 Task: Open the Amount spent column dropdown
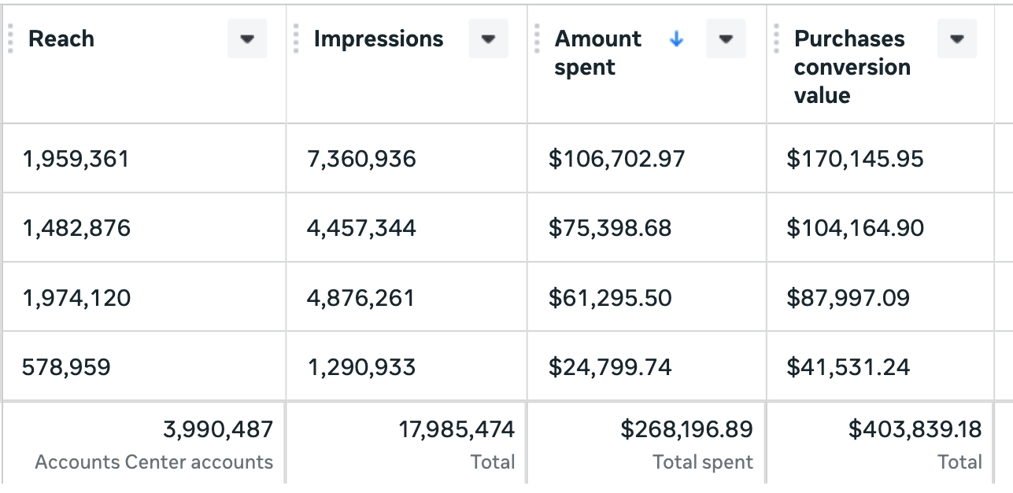(726, 39)
